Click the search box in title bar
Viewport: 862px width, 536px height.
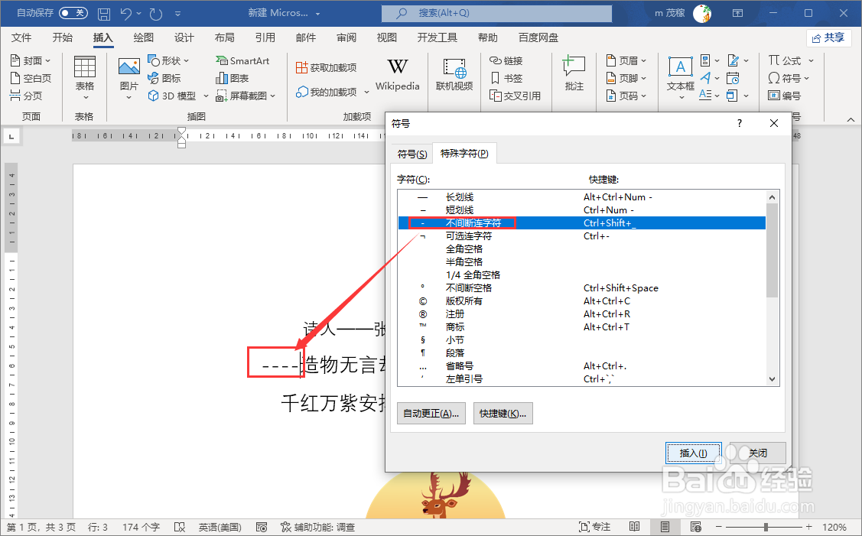tap(496, 13)
